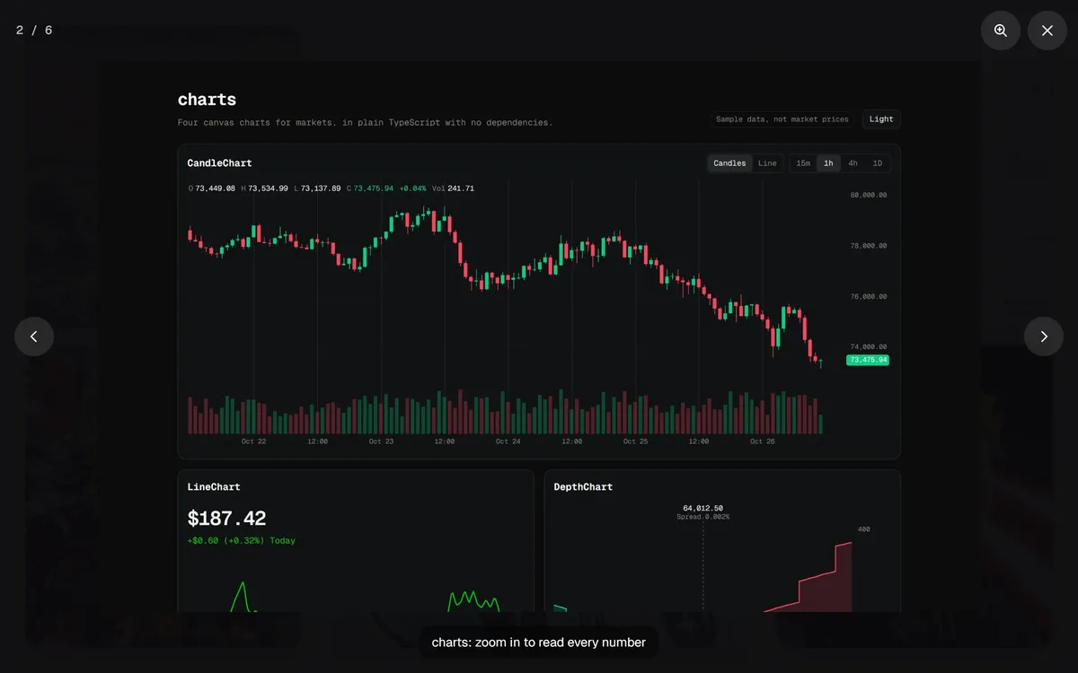Select the 15m timeframe
Viewport: 1078px width, 673px height.
pos(803,163)
